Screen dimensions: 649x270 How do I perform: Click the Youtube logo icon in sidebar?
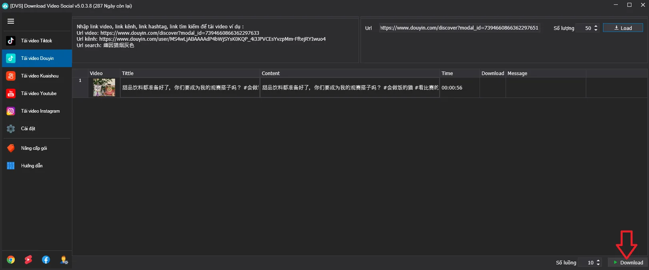click(x=11, y=93)
